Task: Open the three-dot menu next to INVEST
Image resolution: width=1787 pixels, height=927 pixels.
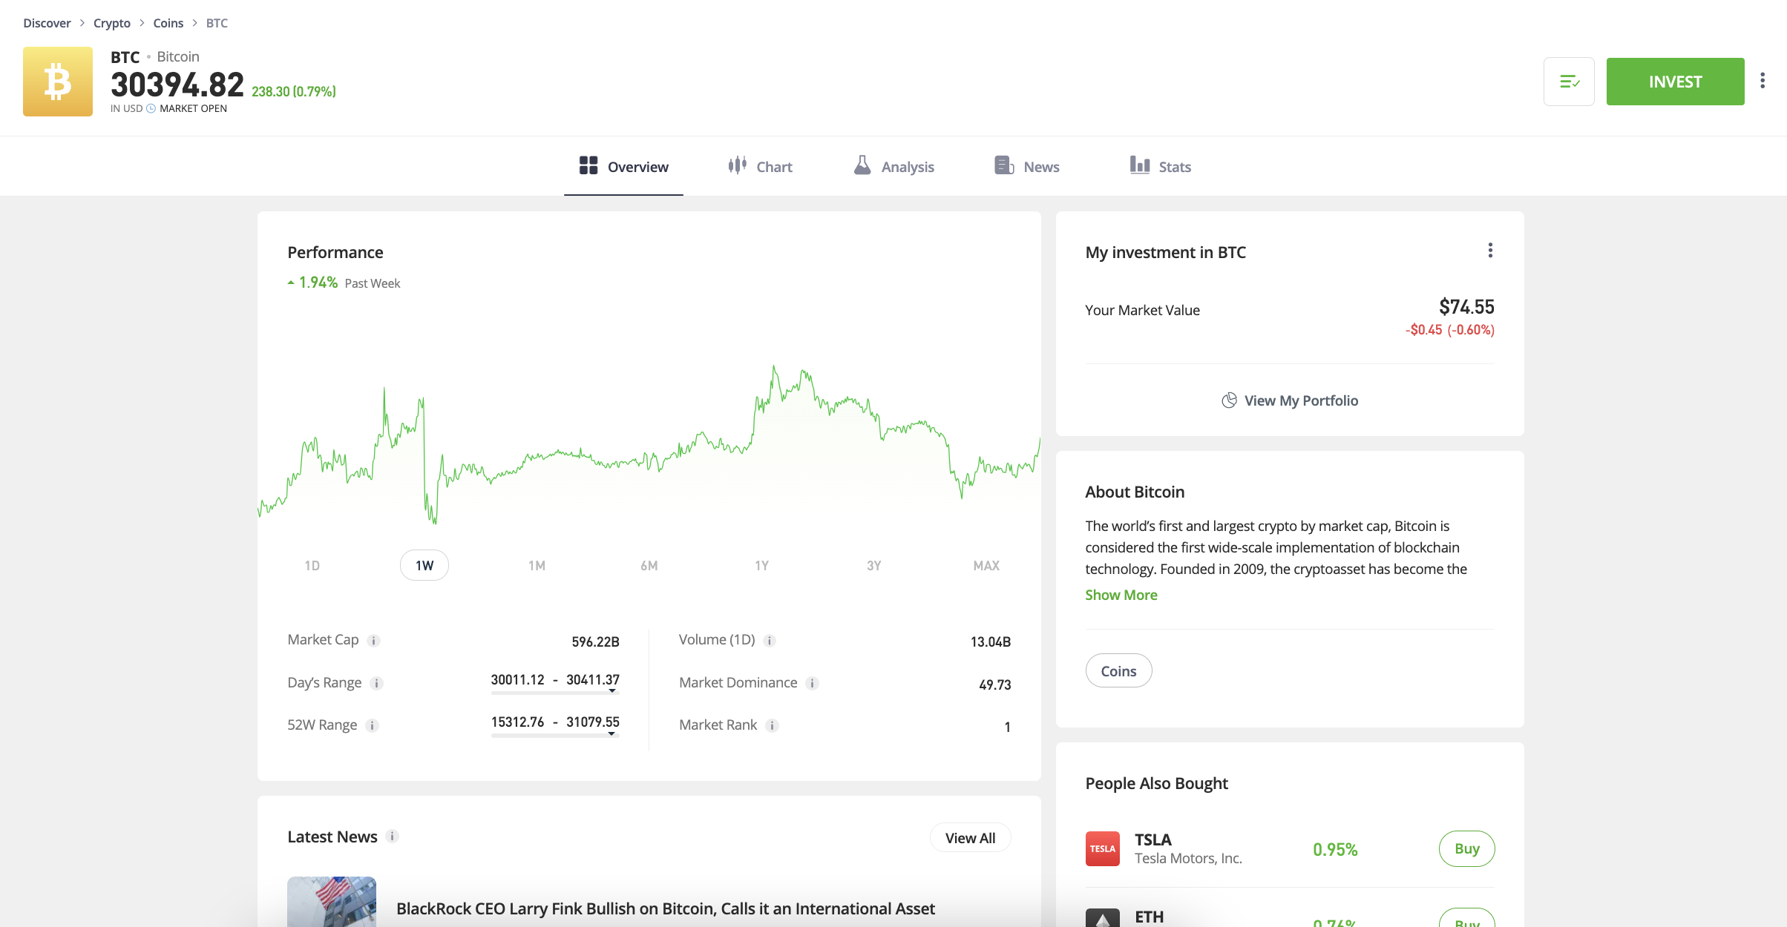Action: [1763, 81]
